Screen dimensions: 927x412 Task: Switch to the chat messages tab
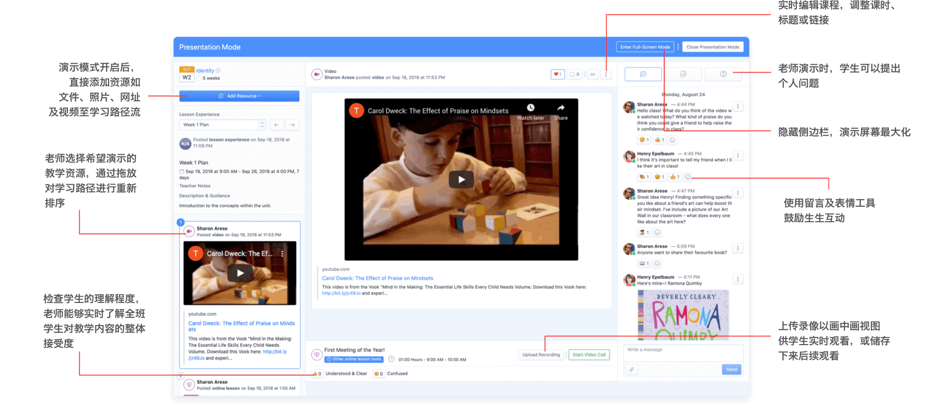(643, 74)
